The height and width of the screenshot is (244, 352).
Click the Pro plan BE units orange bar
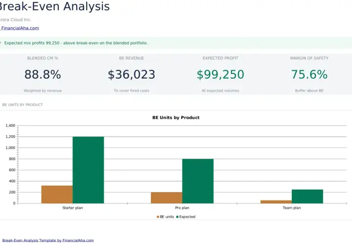pyautogui.click(x=167, y=198)
